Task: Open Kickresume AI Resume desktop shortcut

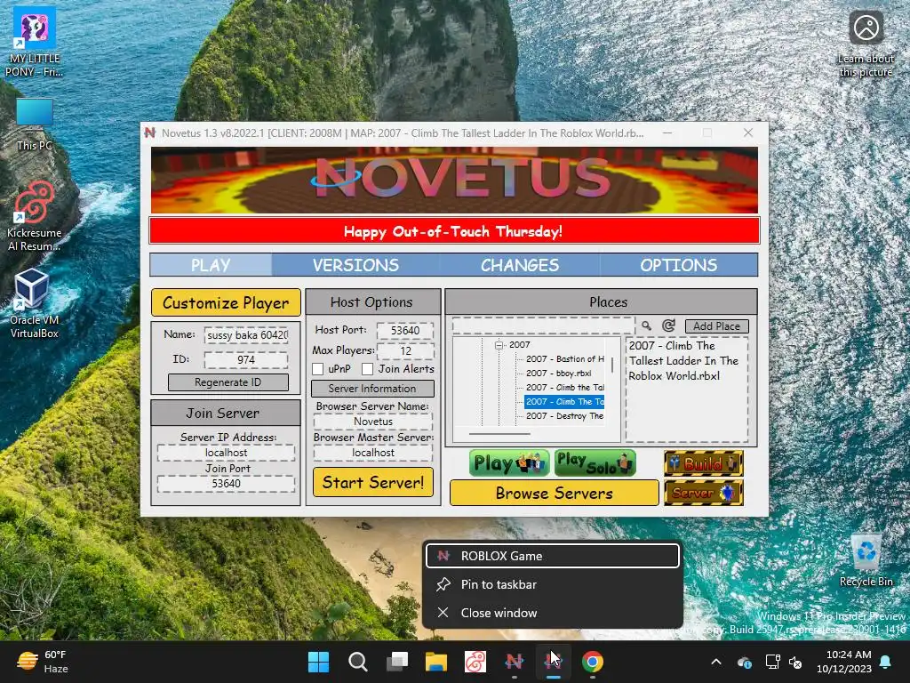Action: pos(34,217)
